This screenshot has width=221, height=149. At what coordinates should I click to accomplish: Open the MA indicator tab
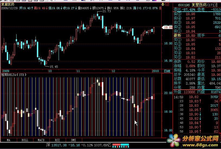pos(9,140)
